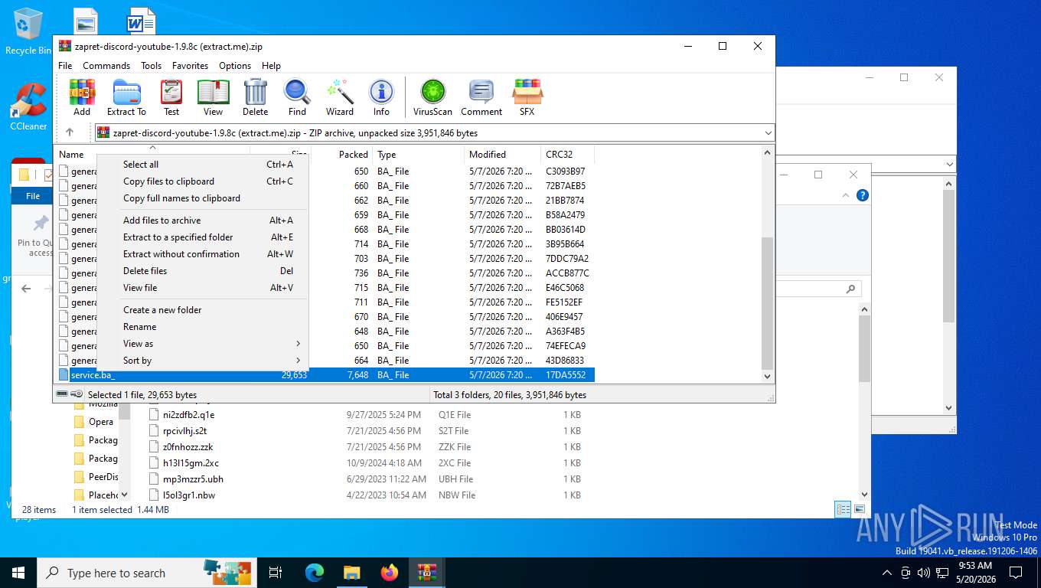This screenshot has width=1041, height=588.
Task: Run VirusScan from toolbar
Action: (x=432, y=97)
